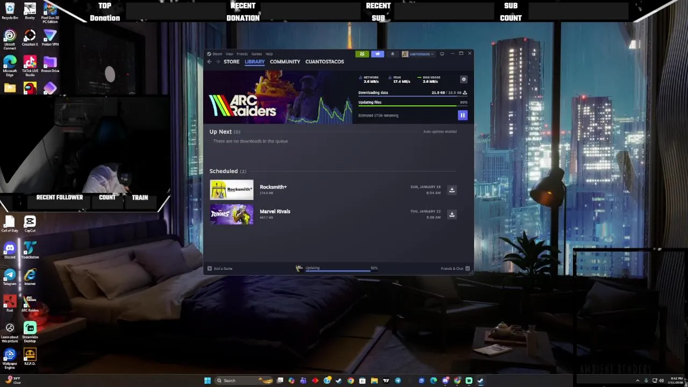Viewport: 688px width, 387px height.
Task: Click download icon next to Marvel Rivals
Action: (x=451, y=214)
